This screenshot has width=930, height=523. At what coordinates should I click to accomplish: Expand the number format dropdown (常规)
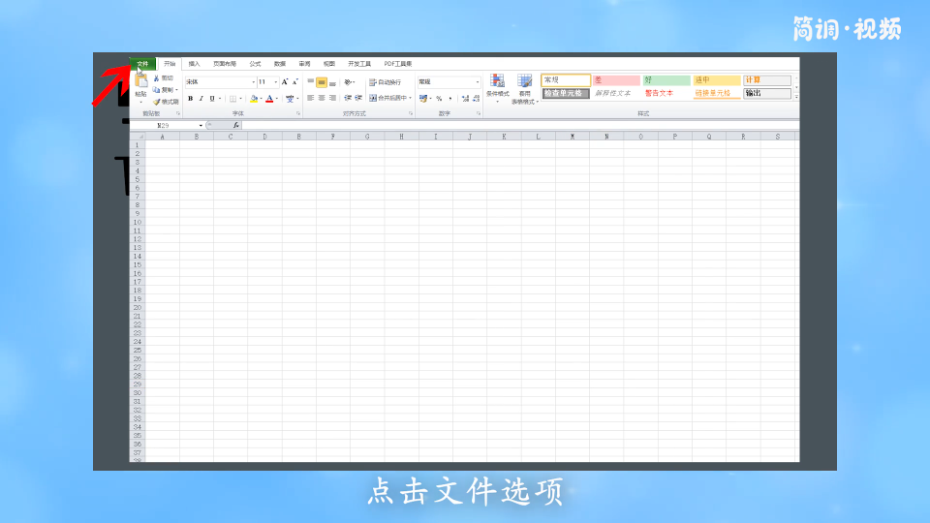click(478, 82)
